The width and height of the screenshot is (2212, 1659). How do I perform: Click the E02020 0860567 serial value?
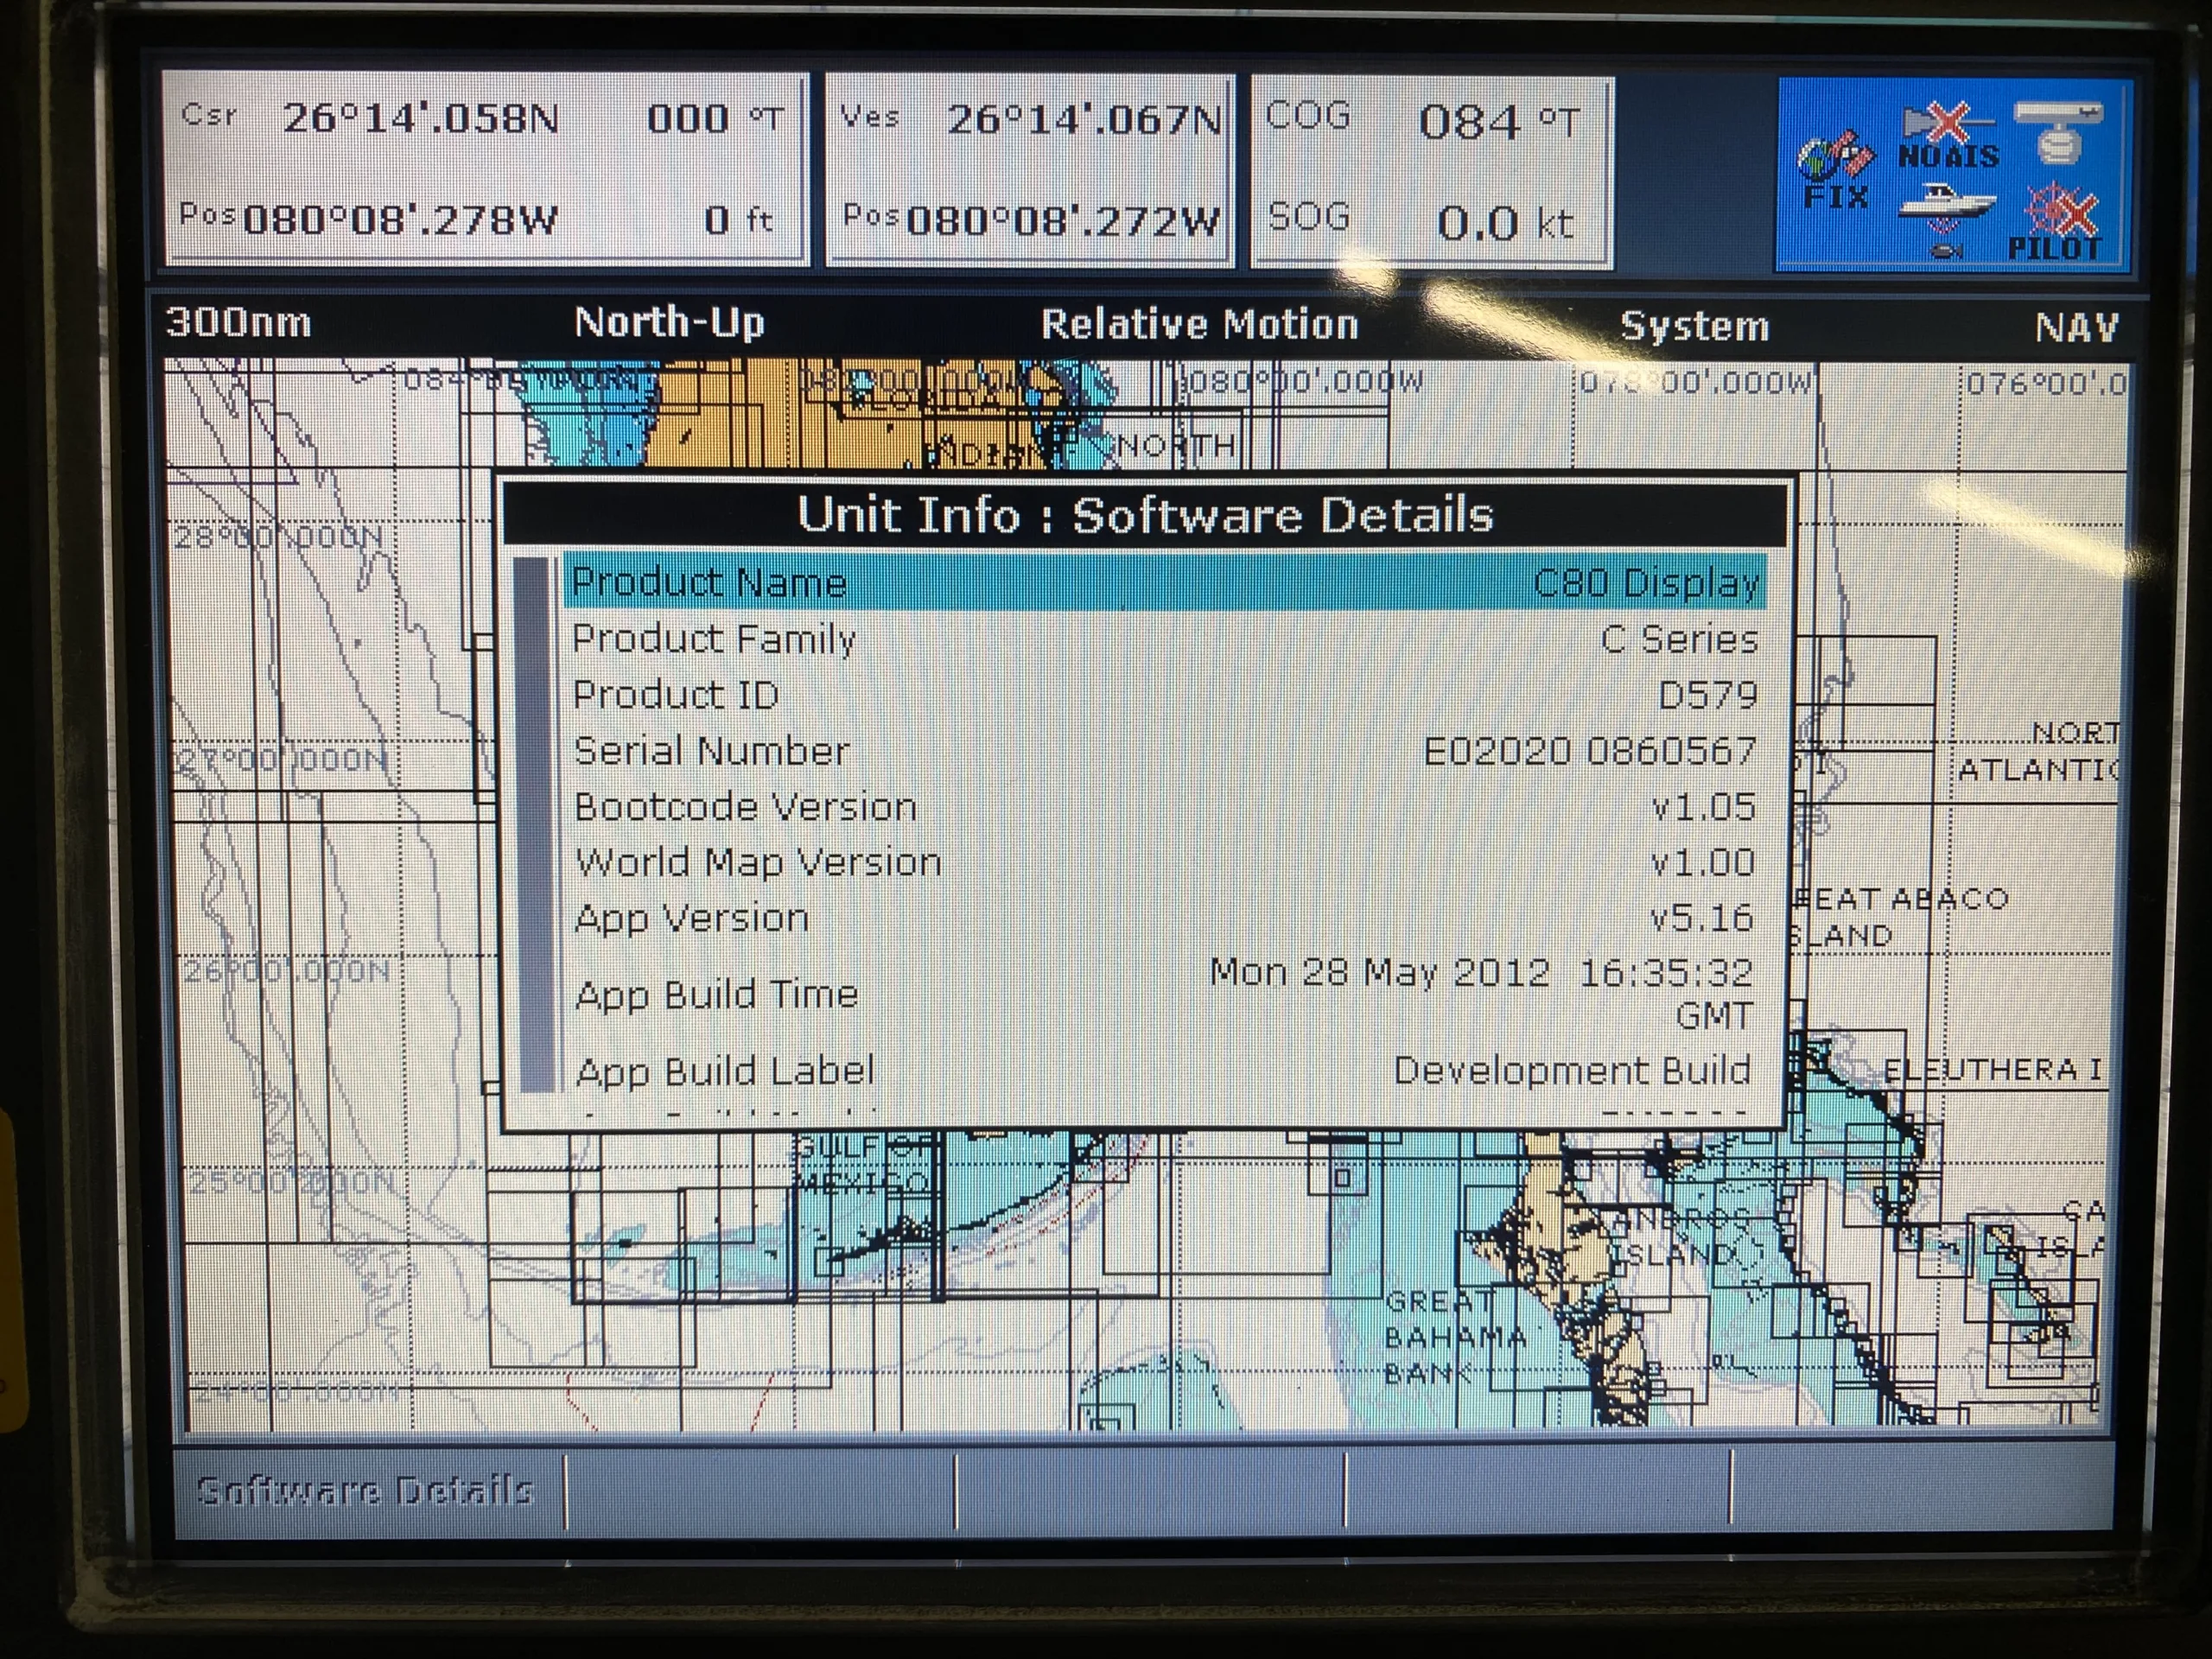pos(1589,751)
